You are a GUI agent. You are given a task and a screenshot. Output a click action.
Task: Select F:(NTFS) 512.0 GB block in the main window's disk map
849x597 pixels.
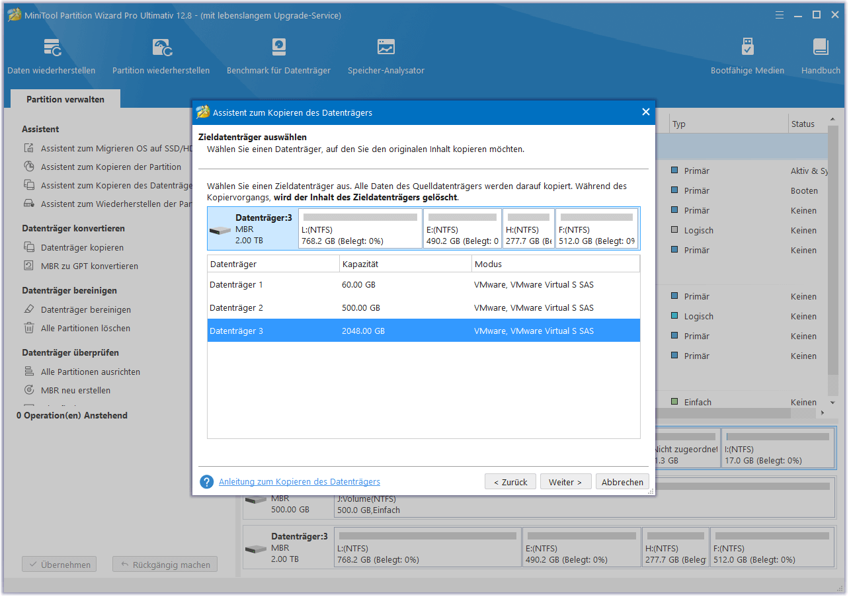[772, 547]
